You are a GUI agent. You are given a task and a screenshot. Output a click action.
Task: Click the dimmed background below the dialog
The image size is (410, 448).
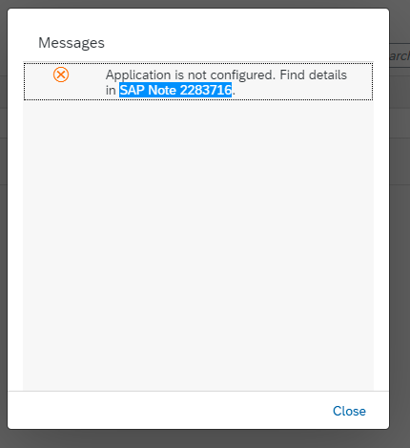pyautogui.click(x=205, y=438)
